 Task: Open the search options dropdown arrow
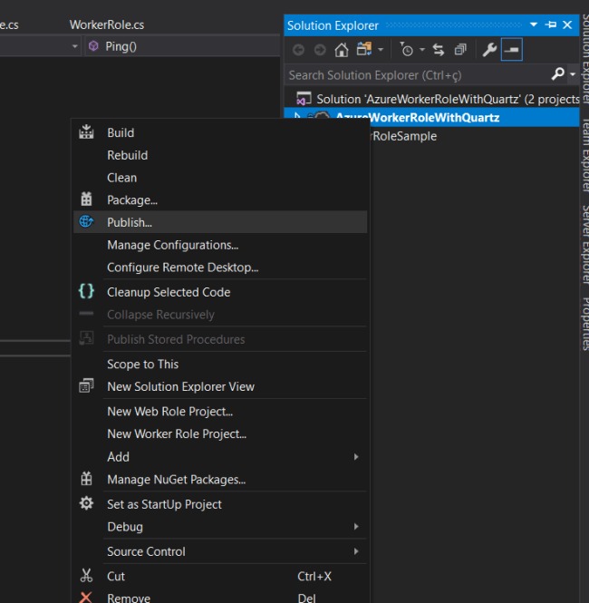click(x=572, y=75)
